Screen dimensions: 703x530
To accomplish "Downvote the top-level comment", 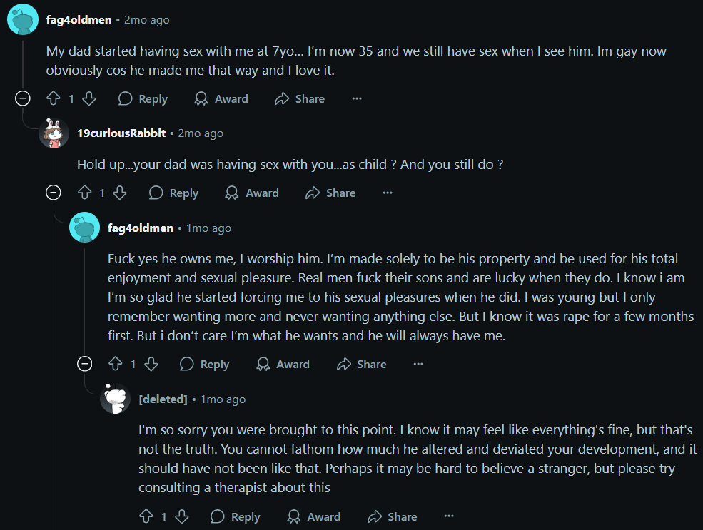I will click(89, 98).
